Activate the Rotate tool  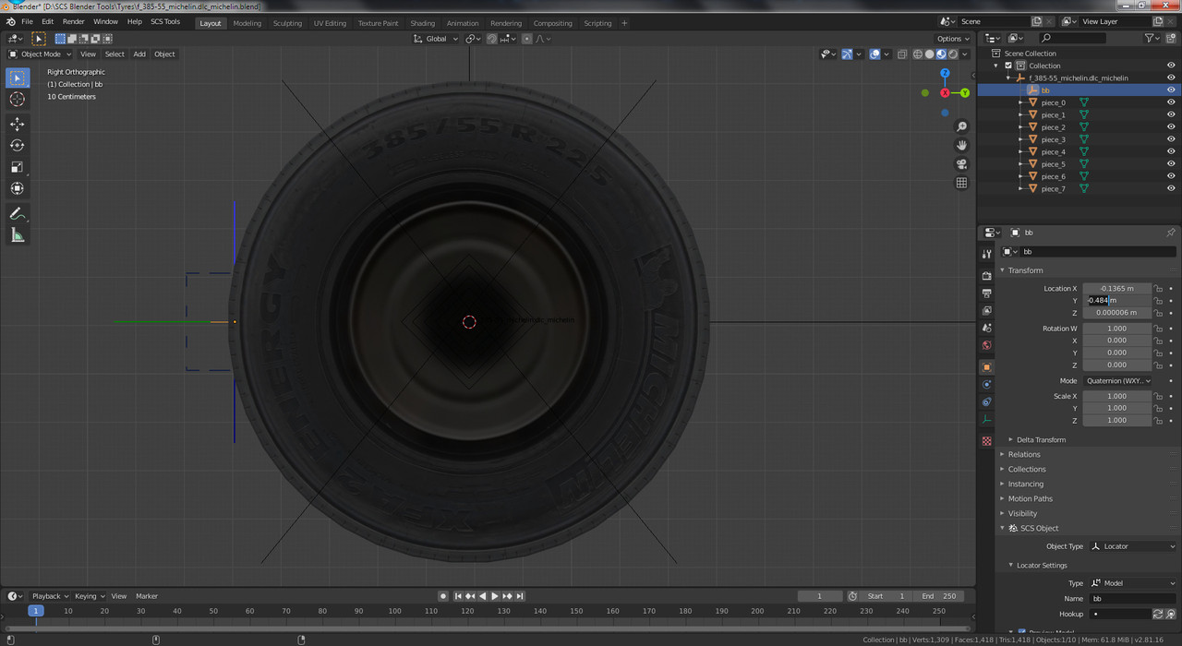18,145
